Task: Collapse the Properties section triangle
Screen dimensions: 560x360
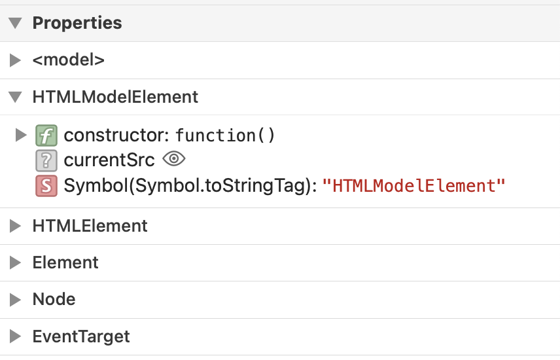Action: coord(16,23)
